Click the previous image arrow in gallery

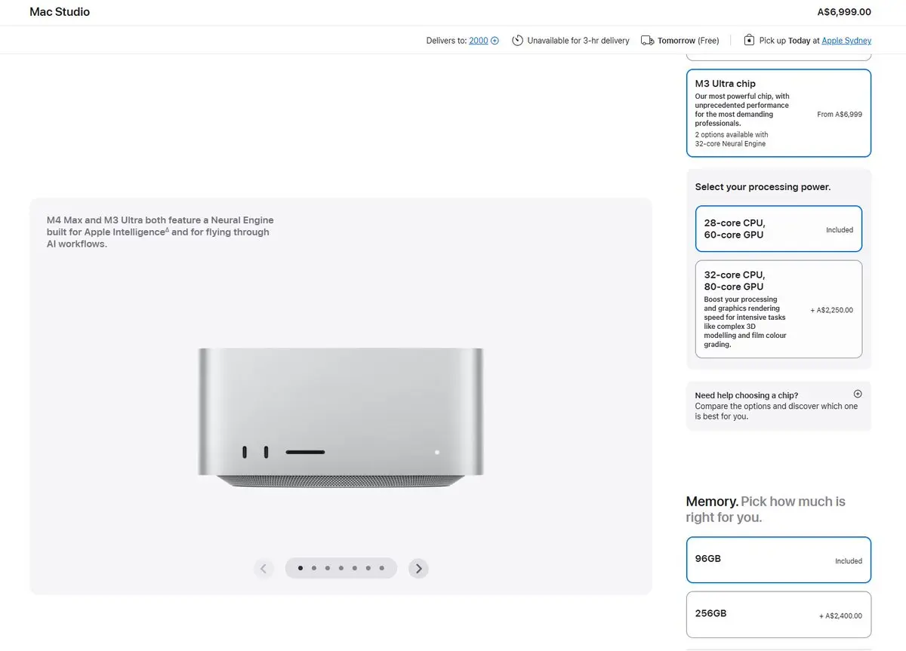(263, 569)
